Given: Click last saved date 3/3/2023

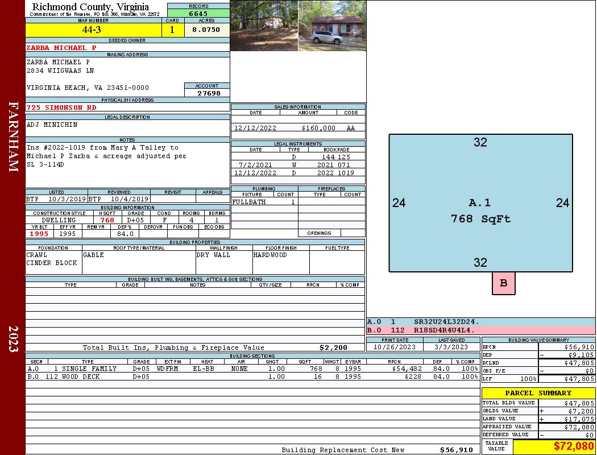Looking at the screenshot, I should click(x=451, y=347).
